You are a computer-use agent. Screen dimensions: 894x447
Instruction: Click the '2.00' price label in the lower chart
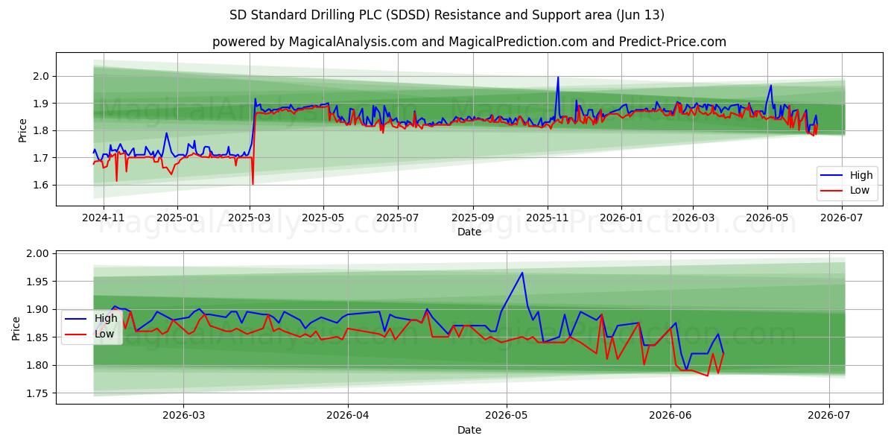coord(39,254)
